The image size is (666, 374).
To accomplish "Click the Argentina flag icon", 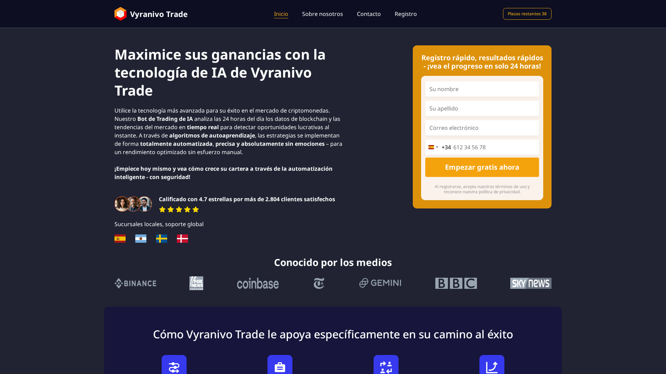I will (140, 239).
